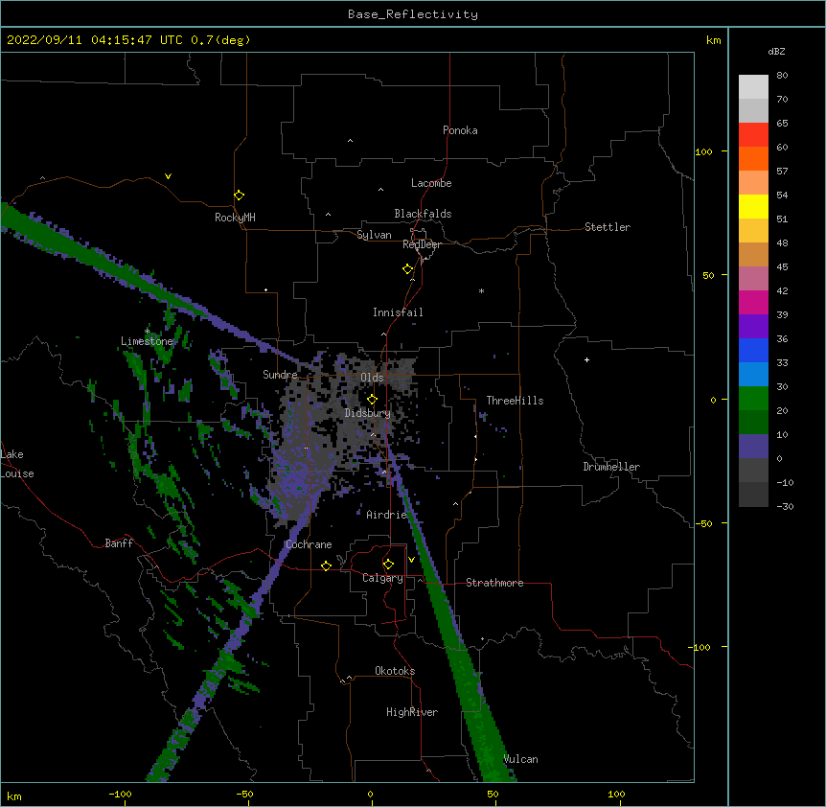This screenshot has height=807, width=826.
Task: Click the dBZ legend heading
Action: click(776, 51)
